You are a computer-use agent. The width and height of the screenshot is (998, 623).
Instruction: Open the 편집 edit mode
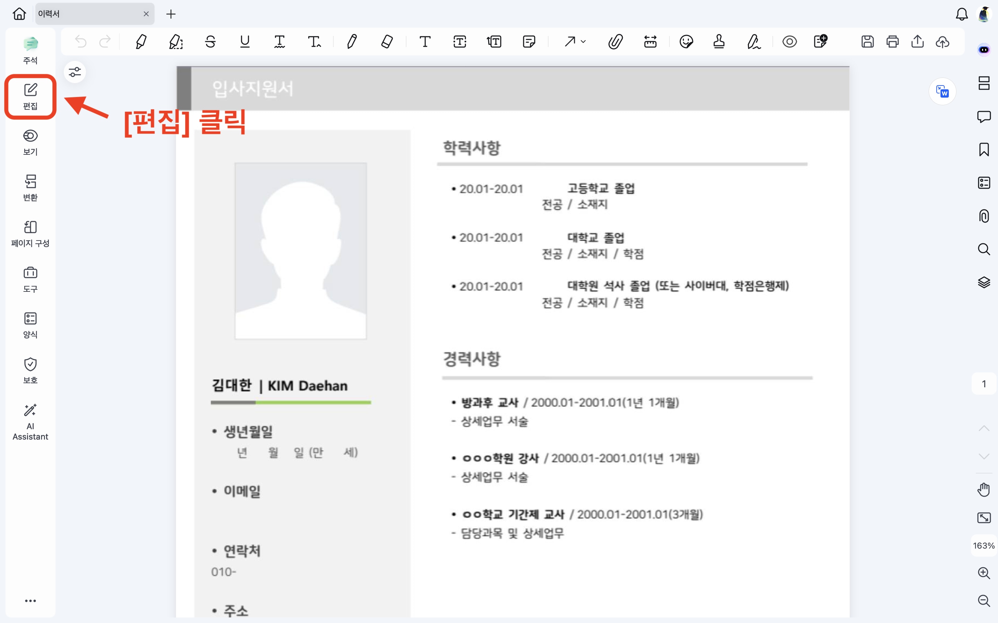click(x=30, y=97)
